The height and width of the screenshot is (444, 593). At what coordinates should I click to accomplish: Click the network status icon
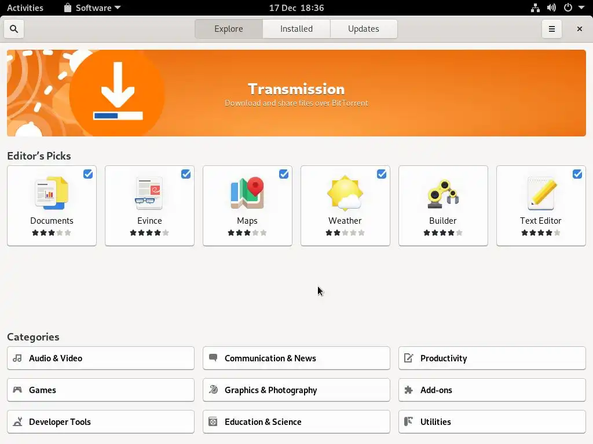[535, 8]
